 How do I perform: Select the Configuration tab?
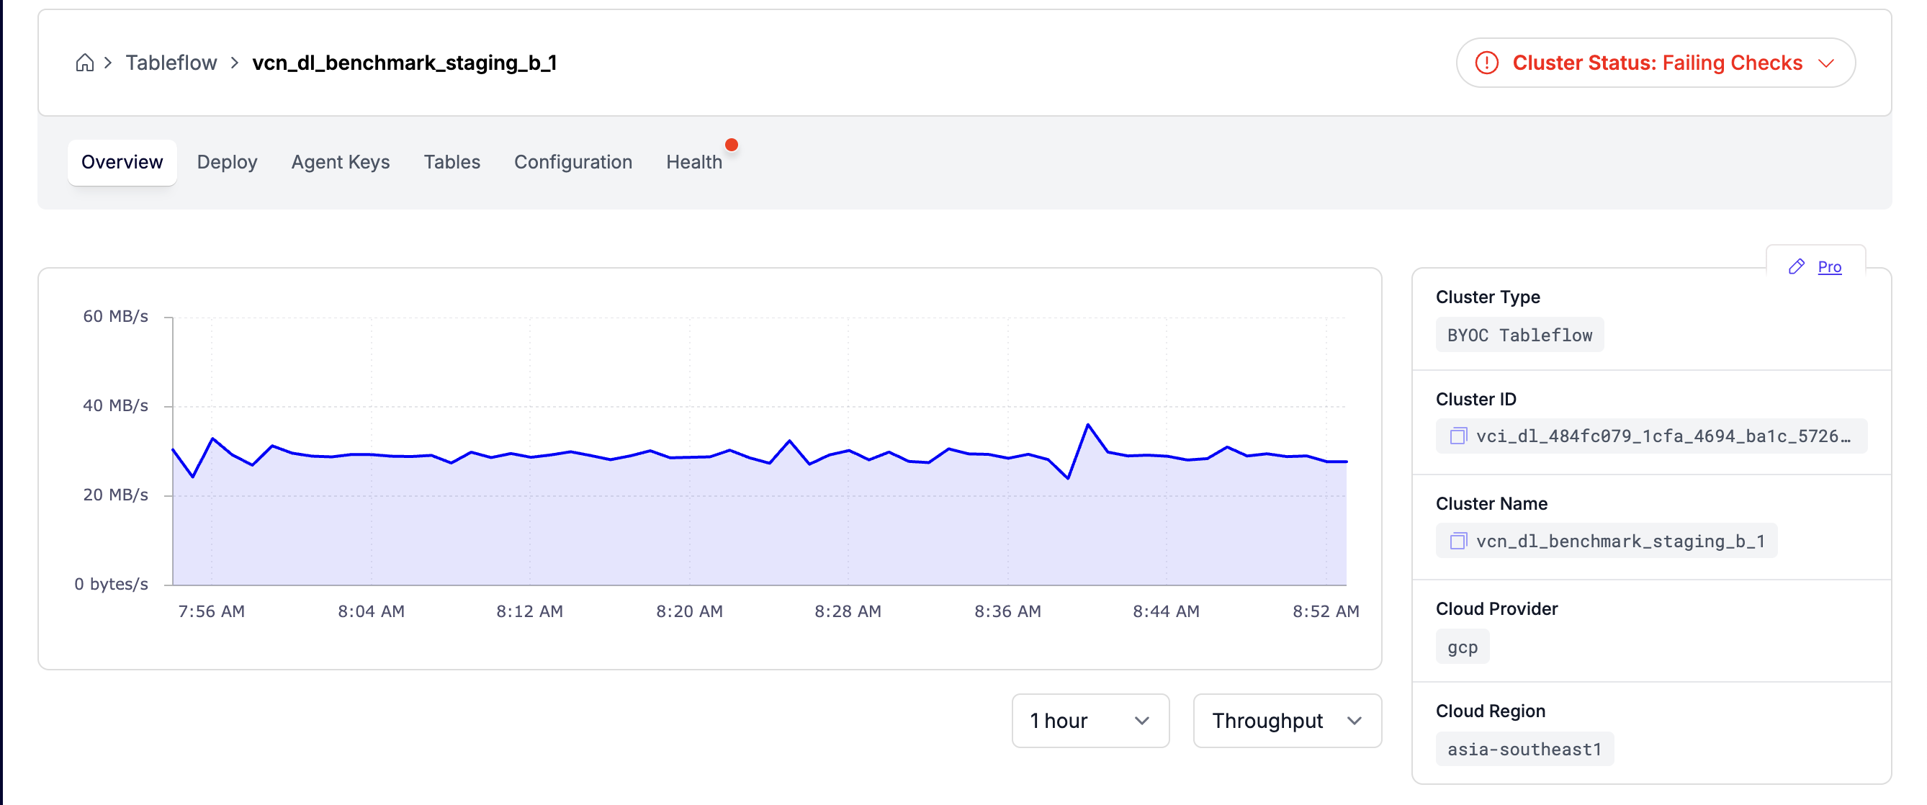pos(572,162)
